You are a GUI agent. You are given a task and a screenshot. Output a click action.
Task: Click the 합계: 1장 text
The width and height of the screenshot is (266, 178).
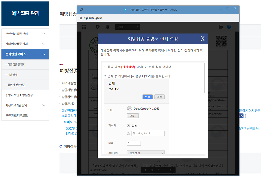coord(113,89)
